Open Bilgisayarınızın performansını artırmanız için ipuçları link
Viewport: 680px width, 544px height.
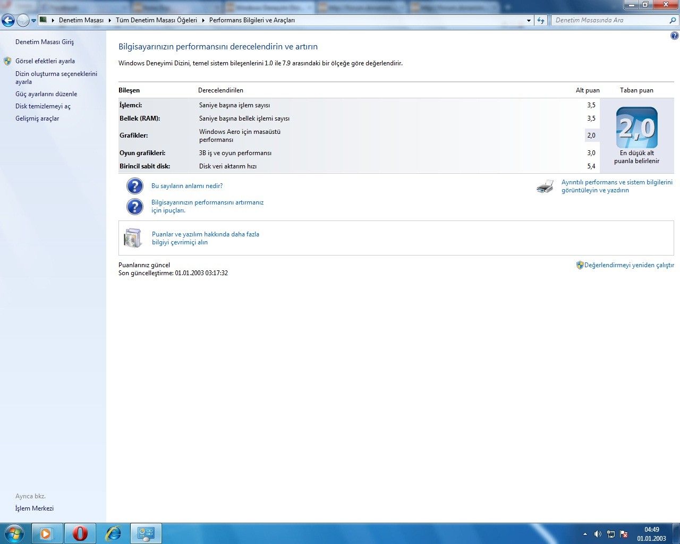tap(207, 206)
